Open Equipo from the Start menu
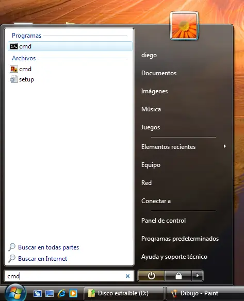The width and height of the screenshot is (244, 301). coord(151,165)
